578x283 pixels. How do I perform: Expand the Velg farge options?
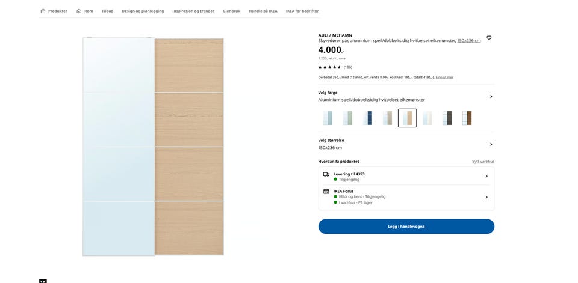(x=491, y=96)
